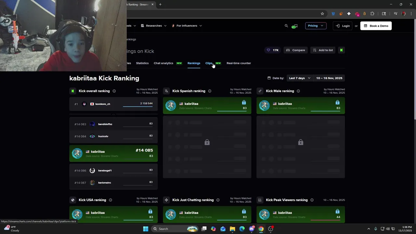The image size is (416, 234).
Task: Open karizmainc ranking row
Action: (113, 183)
